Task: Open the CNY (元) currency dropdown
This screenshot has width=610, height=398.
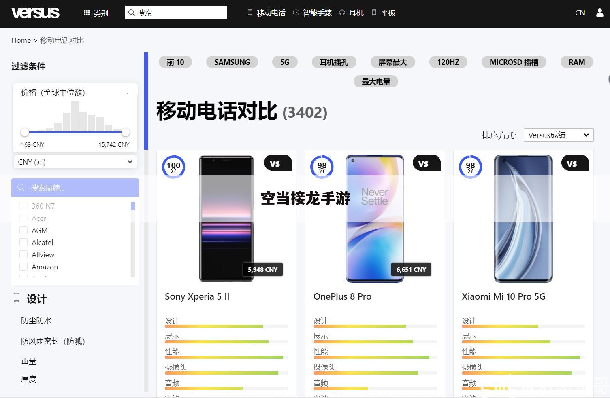Action: 75,162
